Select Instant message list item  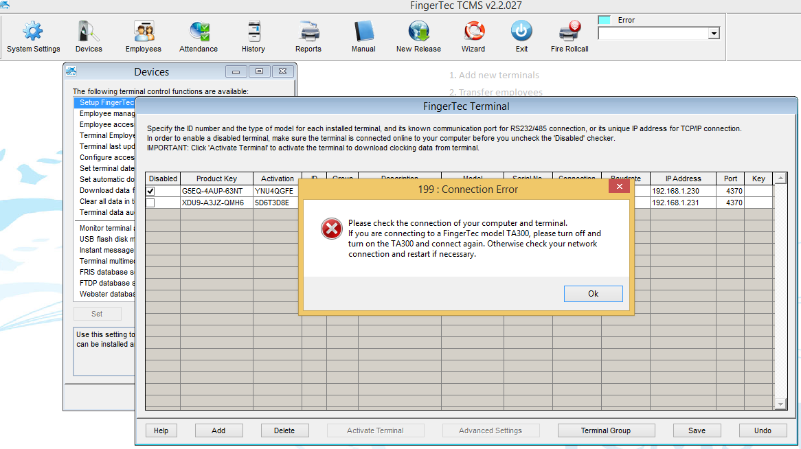click(x=104, y=251)
